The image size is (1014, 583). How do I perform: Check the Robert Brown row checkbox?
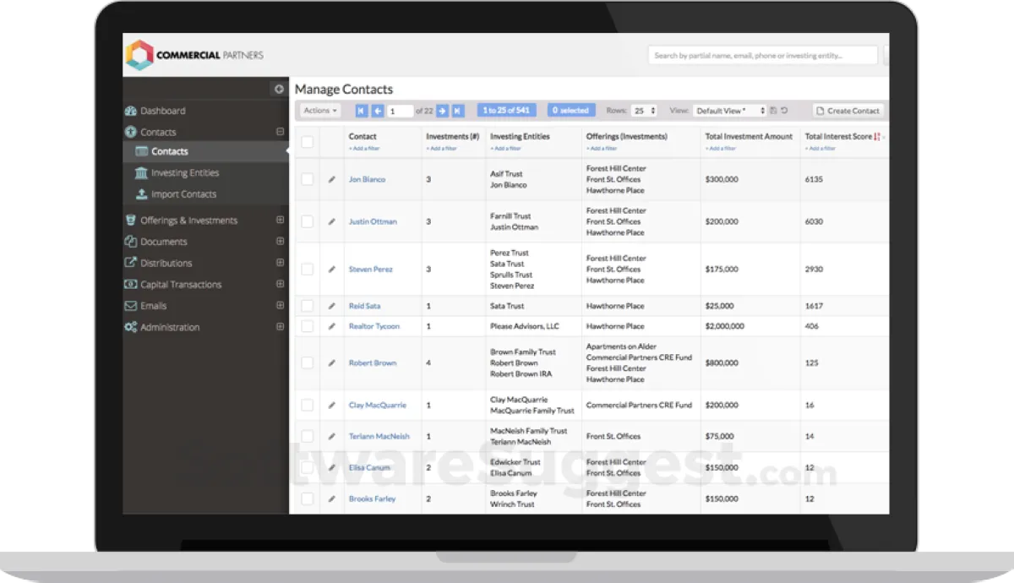click(x=307, y=363)
